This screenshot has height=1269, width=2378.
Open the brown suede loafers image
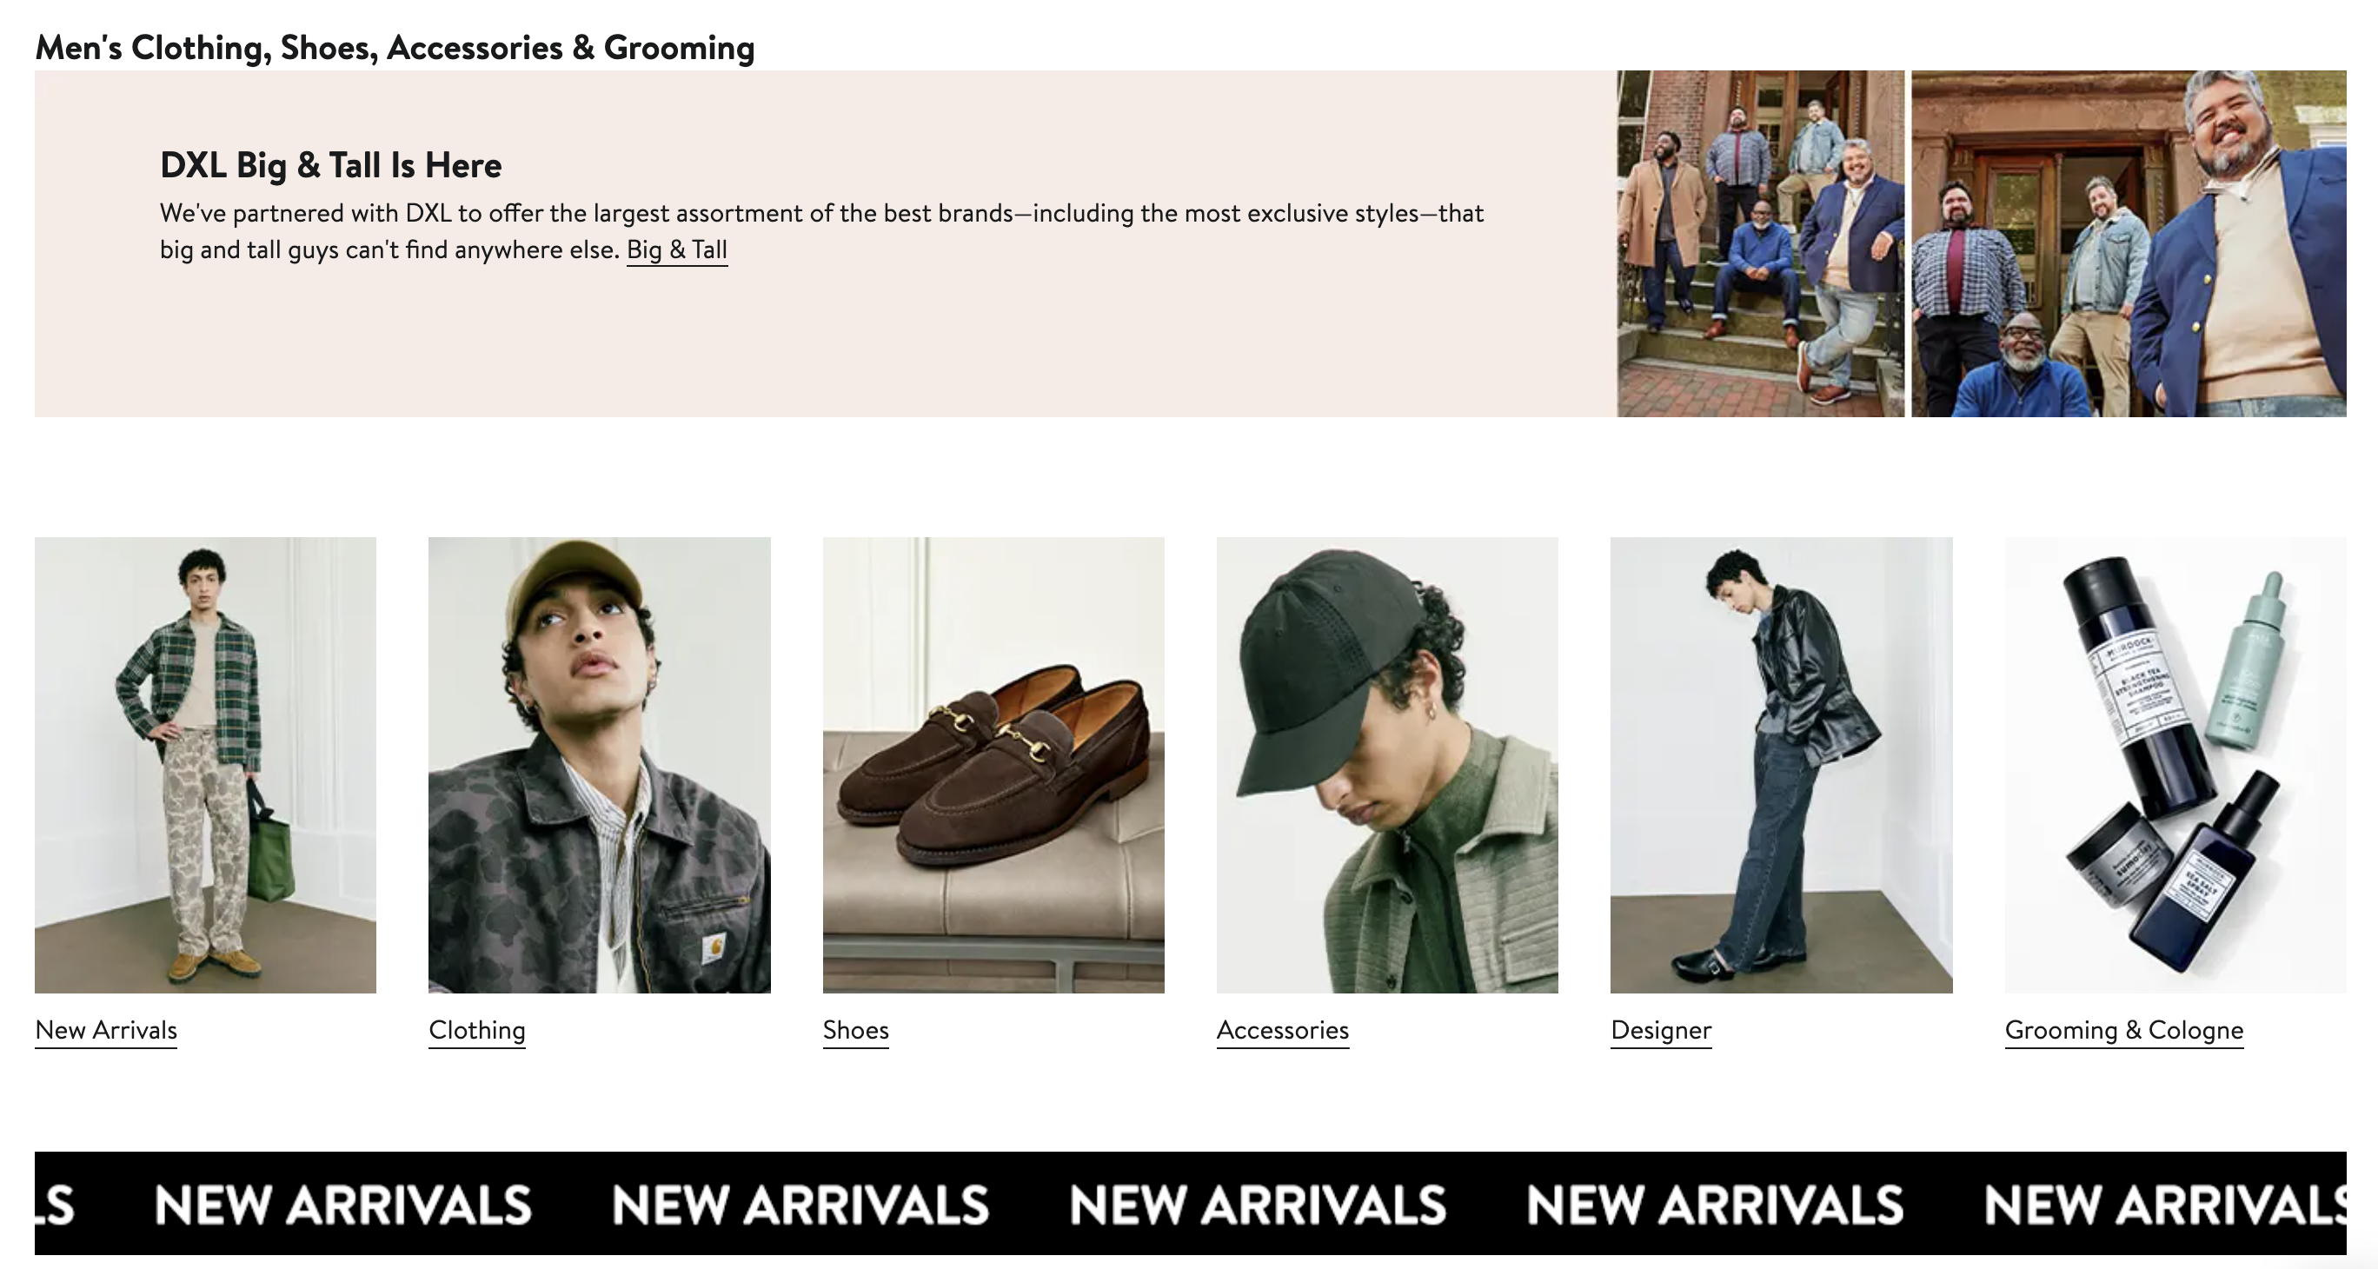993,764
